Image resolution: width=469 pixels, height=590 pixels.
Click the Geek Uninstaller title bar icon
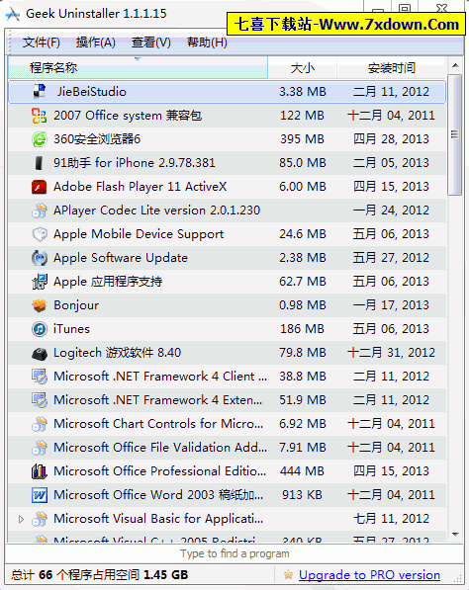[x=13, y=14]
